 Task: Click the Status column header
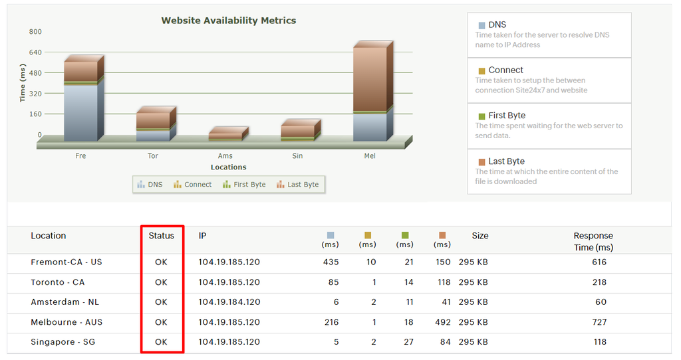pos(161,236)
